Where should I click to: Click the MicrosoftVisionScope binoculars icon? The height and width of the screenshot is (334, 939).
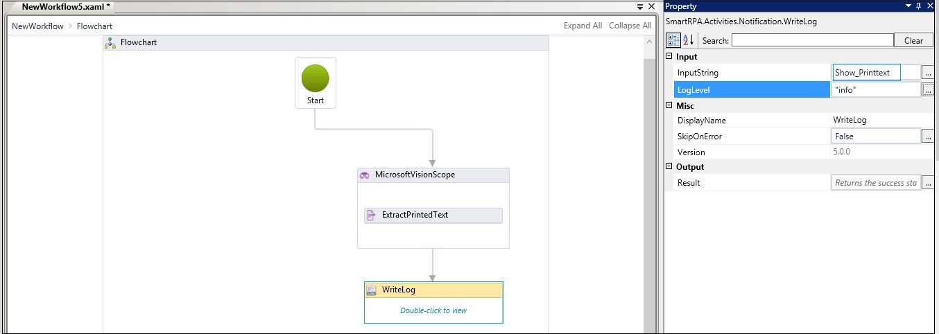point(365,175)
